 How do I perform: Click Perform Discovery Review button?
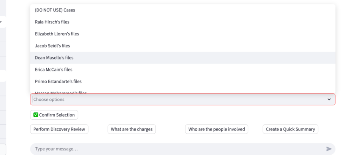[59, 129]
